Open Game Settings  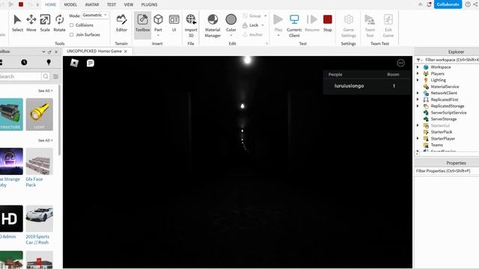click(x=348, y=25)
